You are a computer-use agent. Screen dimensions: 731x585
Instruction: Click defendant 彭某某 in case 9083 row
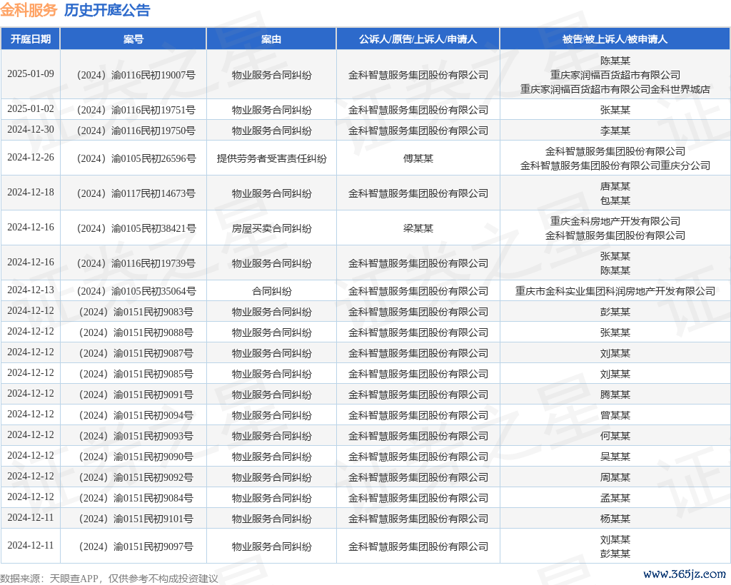pos(615,312)
